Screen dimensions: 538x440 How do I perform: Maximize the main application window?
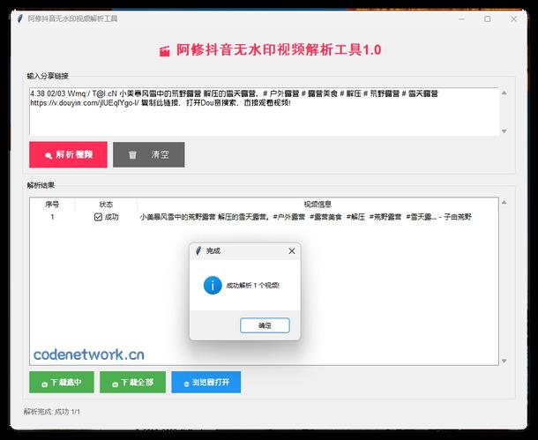point(488,19)
